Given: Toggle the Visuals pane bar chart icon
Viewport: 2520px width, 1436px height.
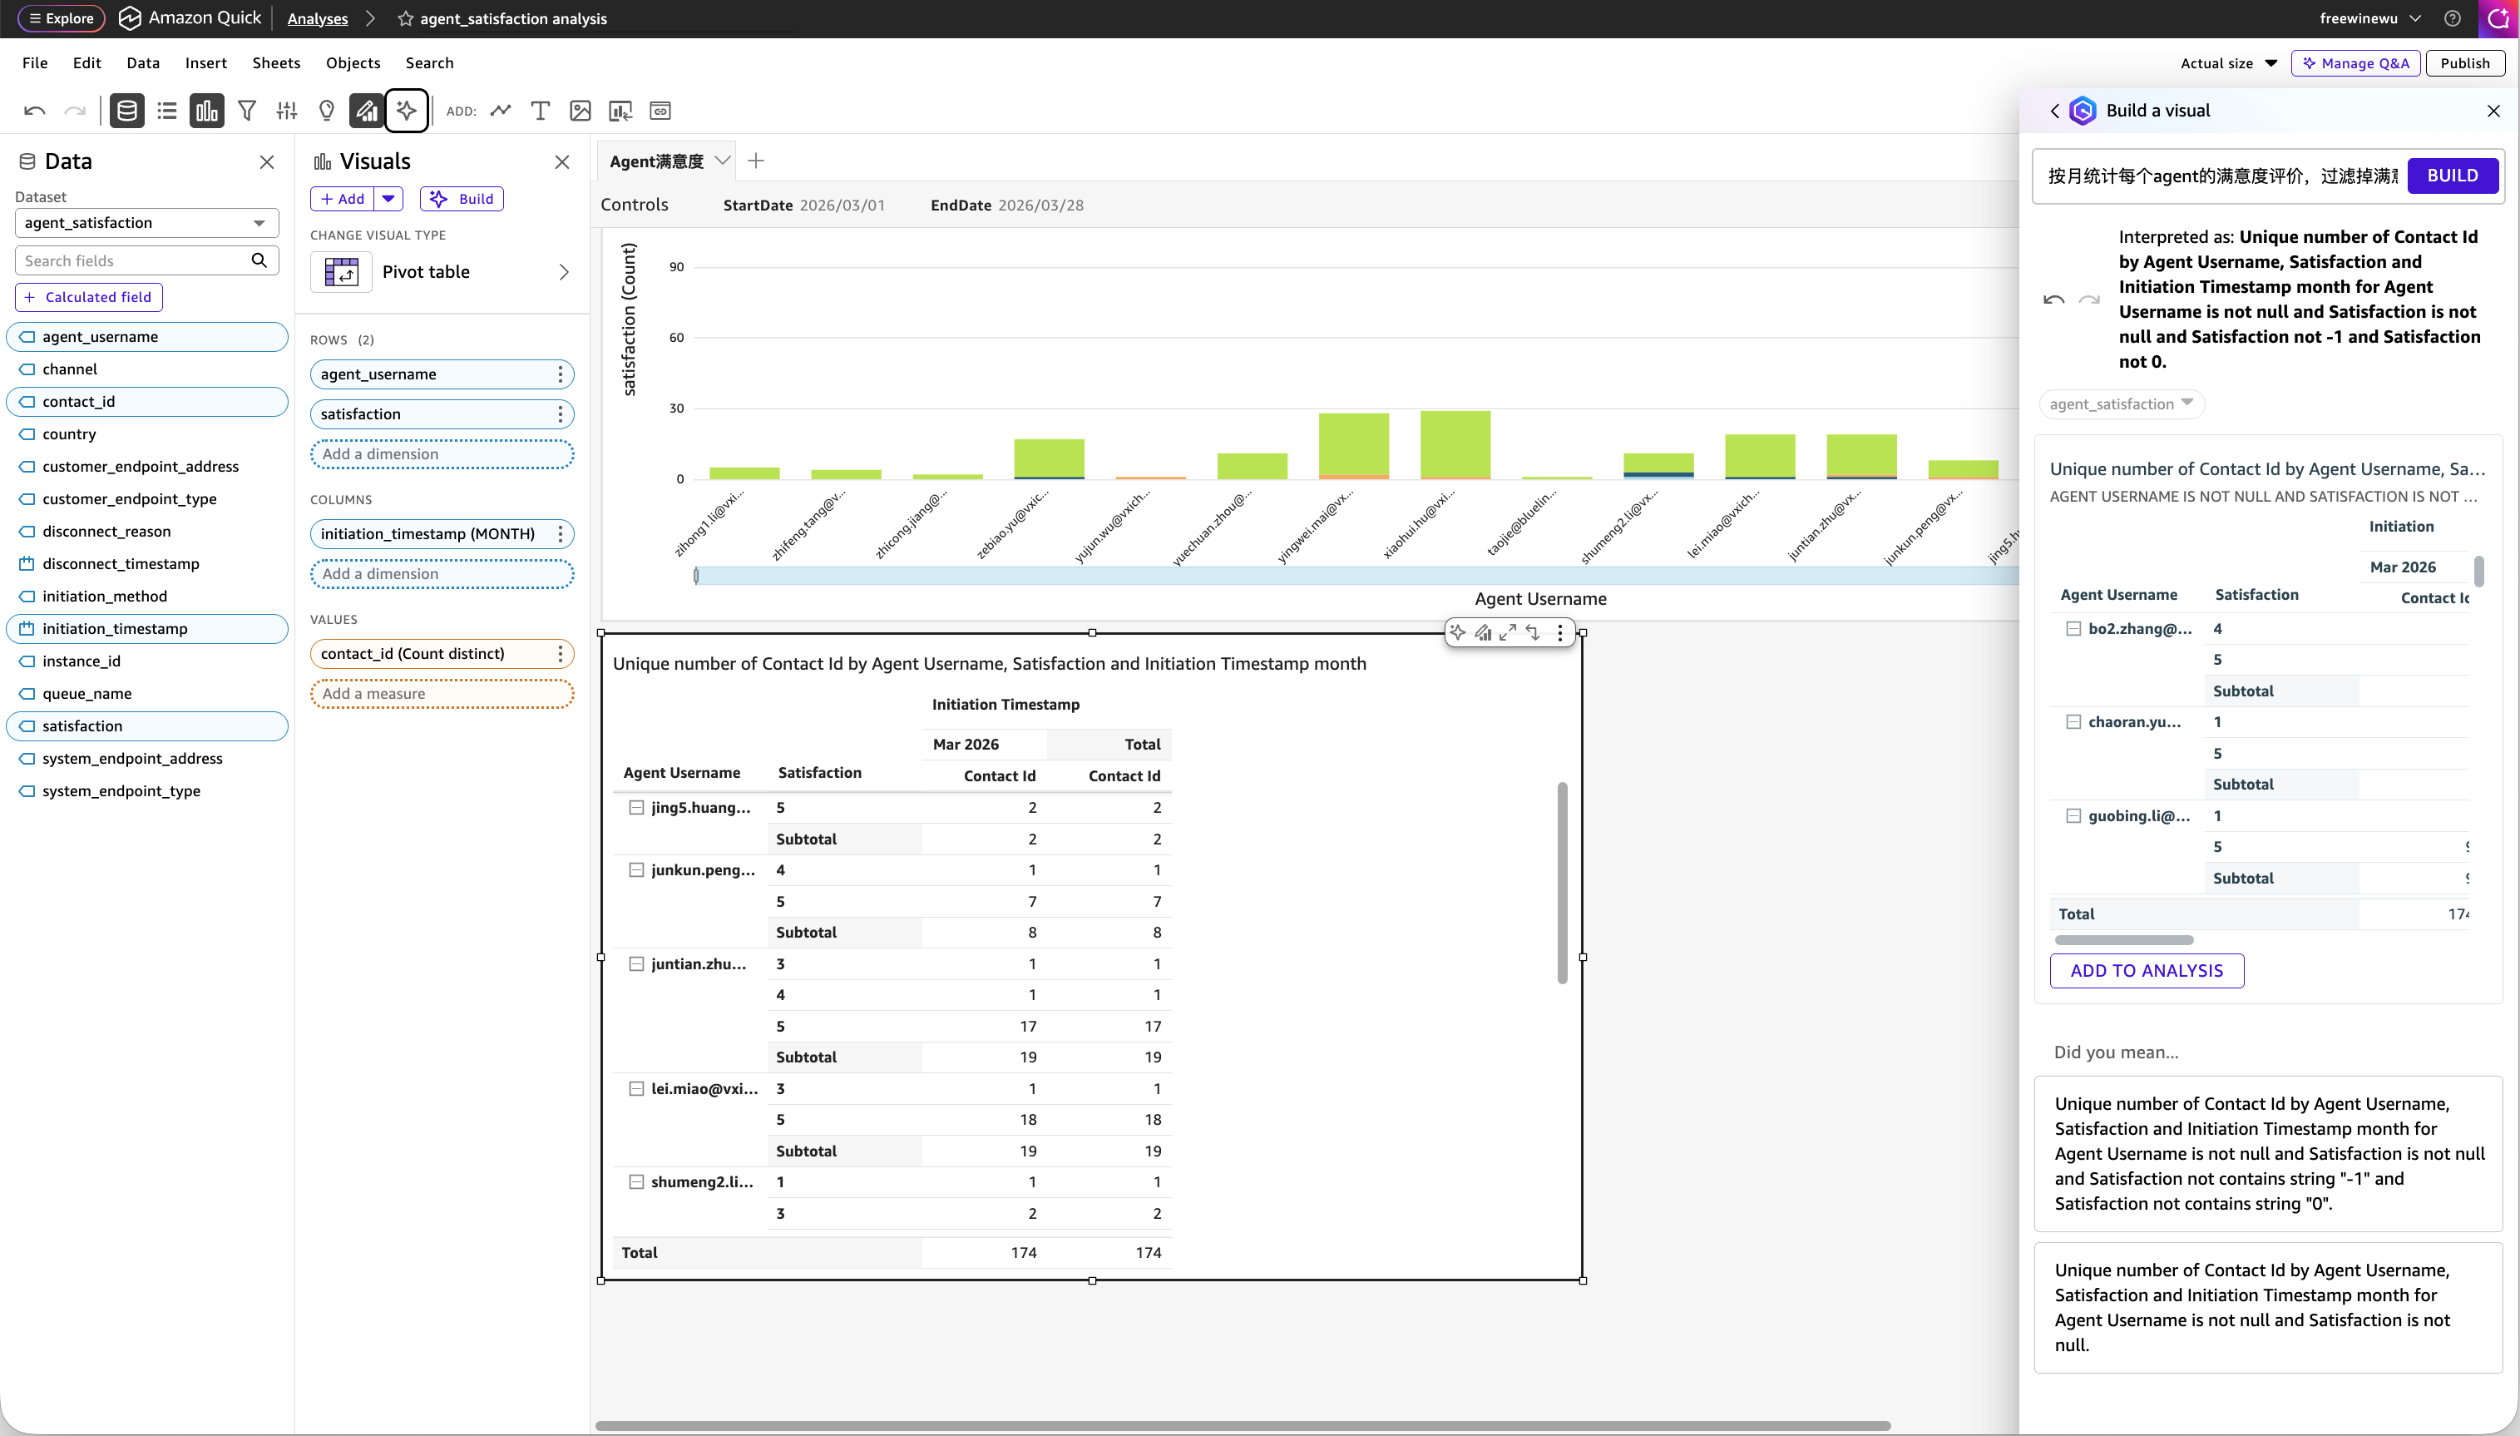Looking at the screenshot, I should (206, 111).
